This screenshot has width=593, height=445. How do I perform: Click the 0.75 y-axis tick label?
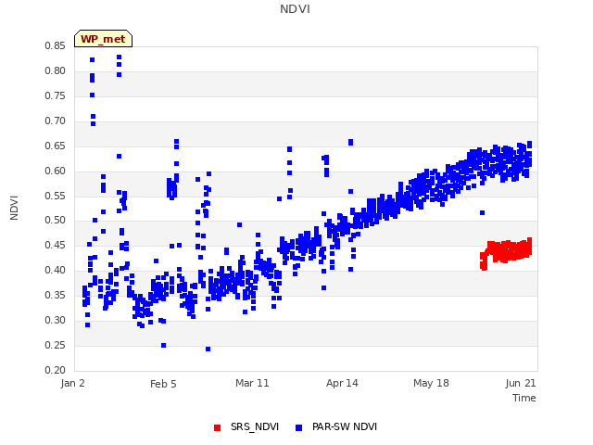55,95
